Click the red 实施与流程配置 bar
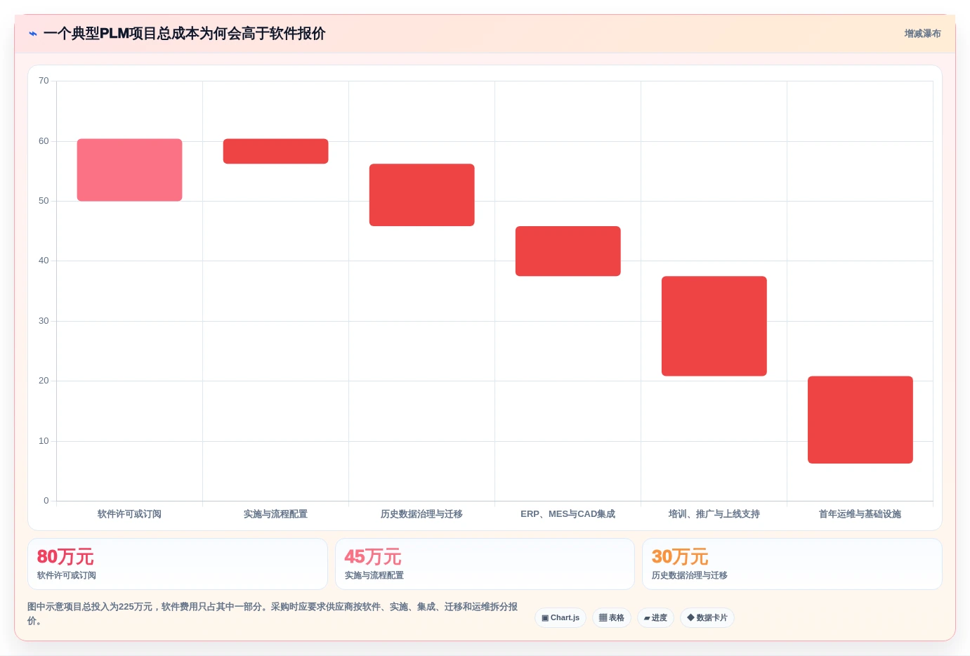970x656 pixels. [x=275, y=151]
